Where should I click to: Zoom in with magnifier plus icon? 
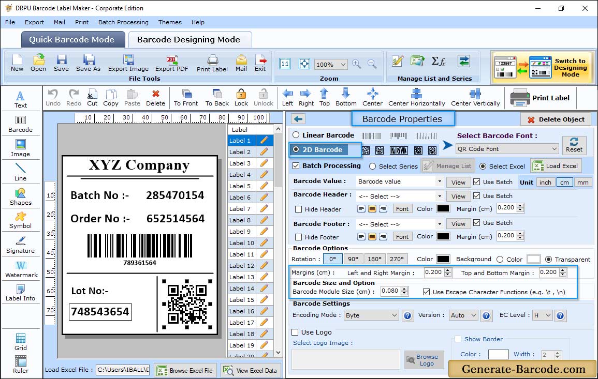click(357, 64)
